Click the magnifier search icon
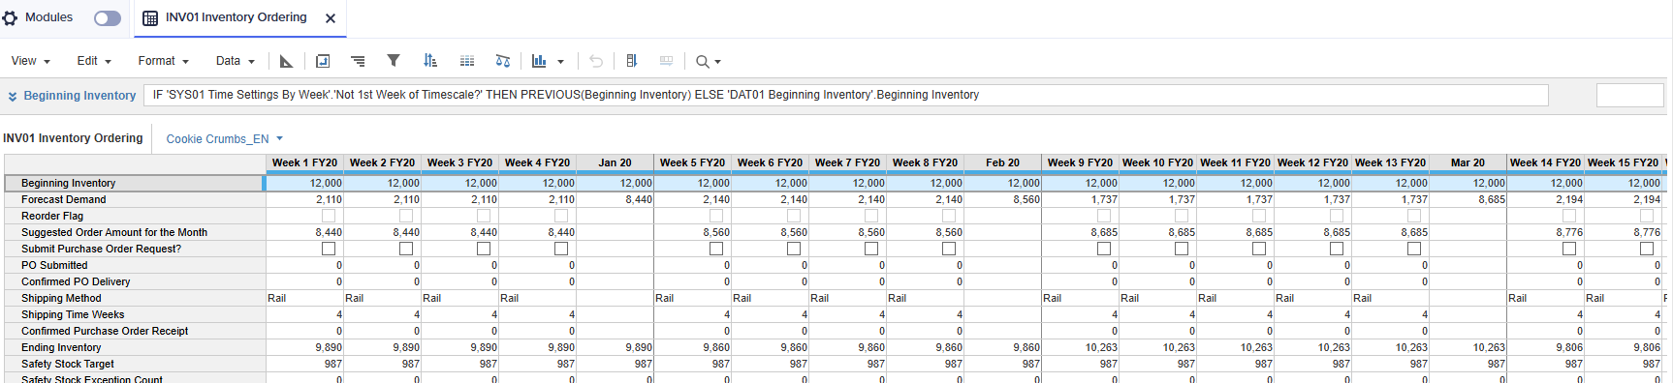 click(702, 62)
